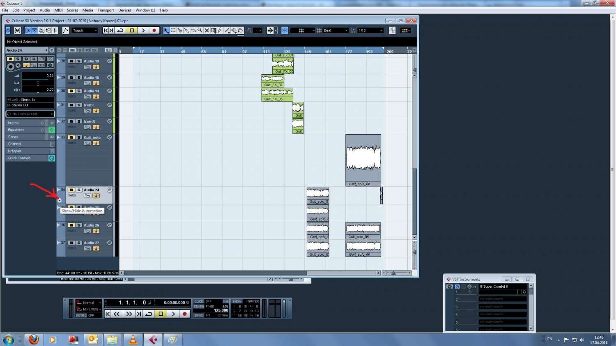
Task: Open the Channel section in Inspector
Action: tap(30, 144)
